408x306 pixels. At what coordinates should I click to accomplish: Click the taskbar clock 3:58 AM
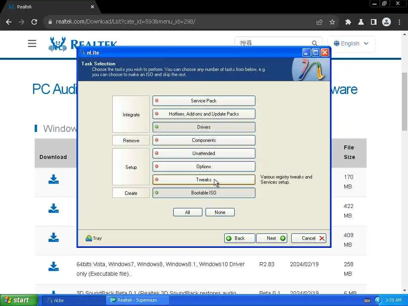click(393, 300)
